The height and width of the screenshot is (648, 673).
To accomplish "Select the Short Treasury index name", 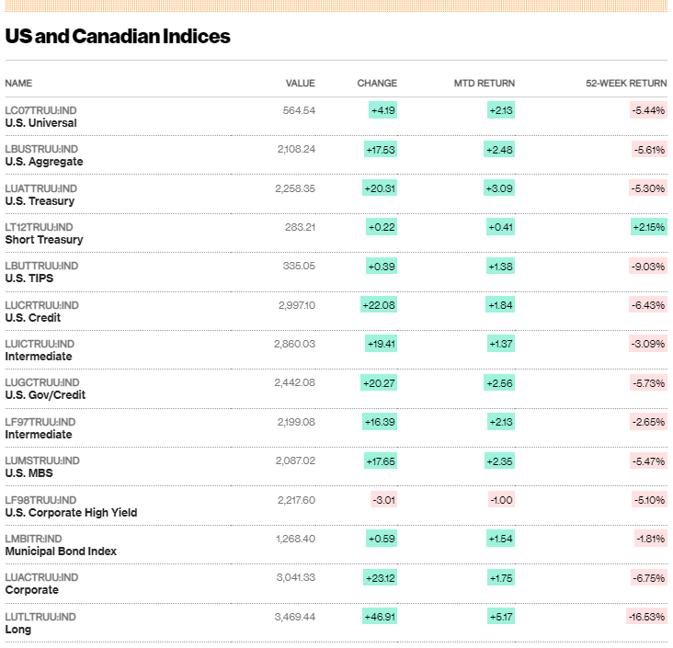I will (x=44, y=240).
